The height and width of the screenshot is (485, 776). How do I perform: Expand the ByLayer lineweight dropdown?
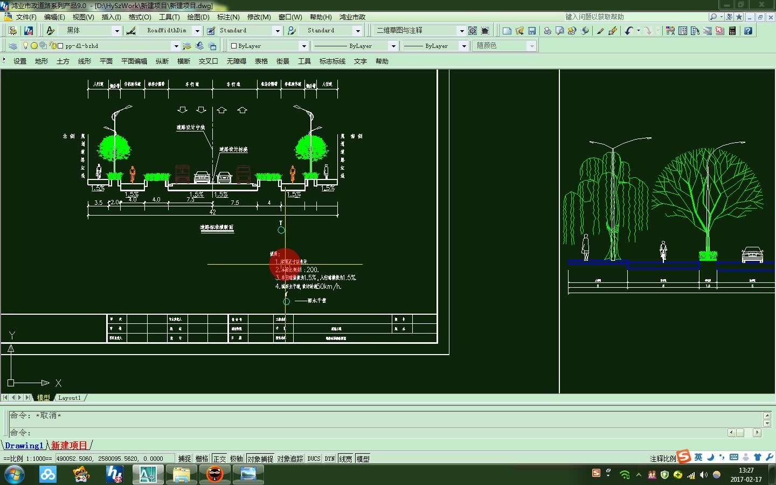pyautogui.click(x=463, y=46)
